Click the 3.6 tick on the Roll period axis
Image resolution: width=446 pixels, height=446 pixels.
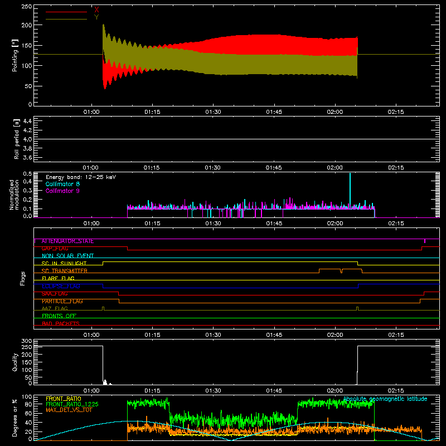[27, 157]
